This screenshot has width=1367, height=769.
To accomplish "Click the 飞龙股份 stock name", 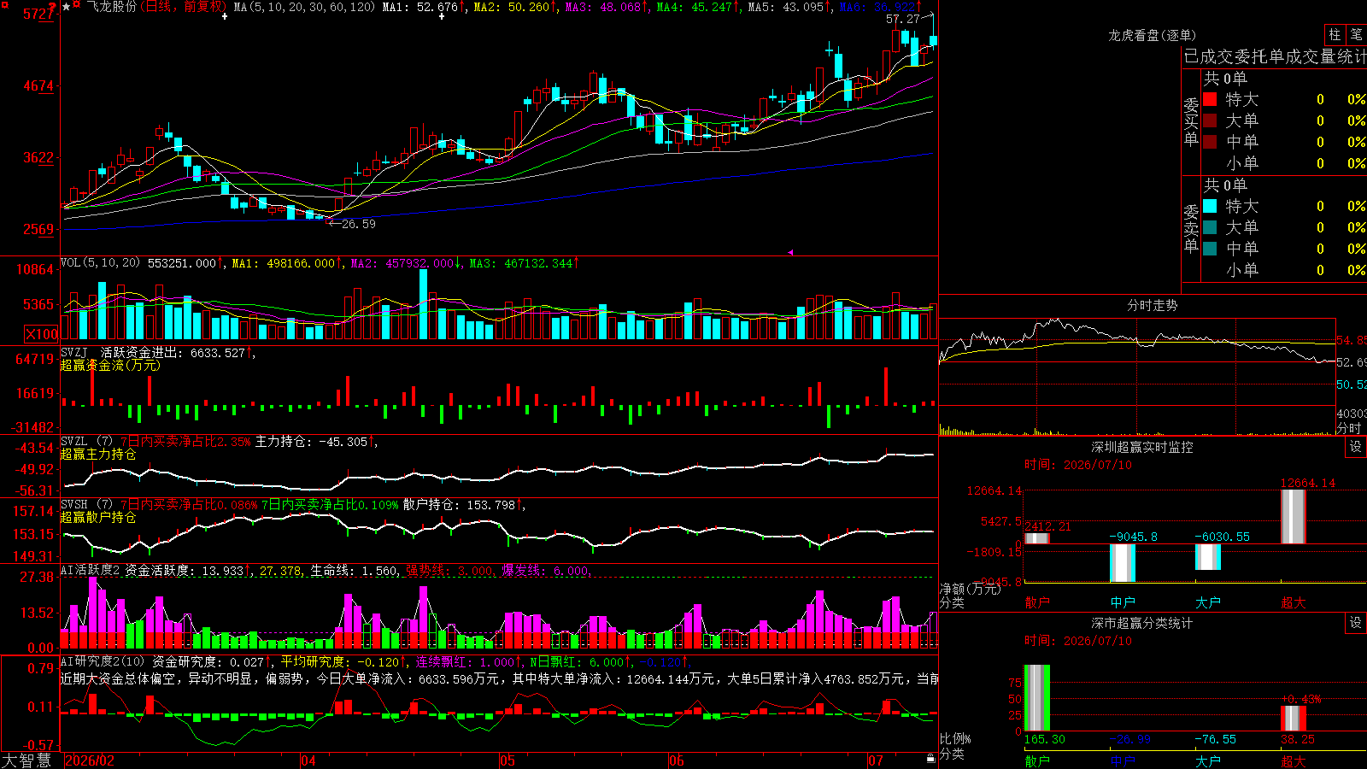I will [x=112, y=7].
